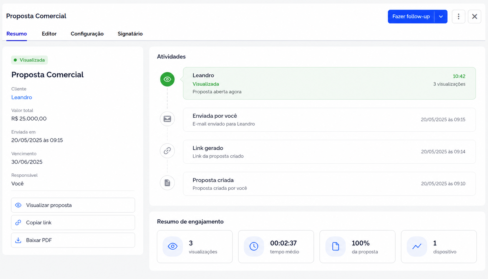Screen dimensions: 488x279
Task: Click the Você value under Responsável
Action: click(17, 184)
